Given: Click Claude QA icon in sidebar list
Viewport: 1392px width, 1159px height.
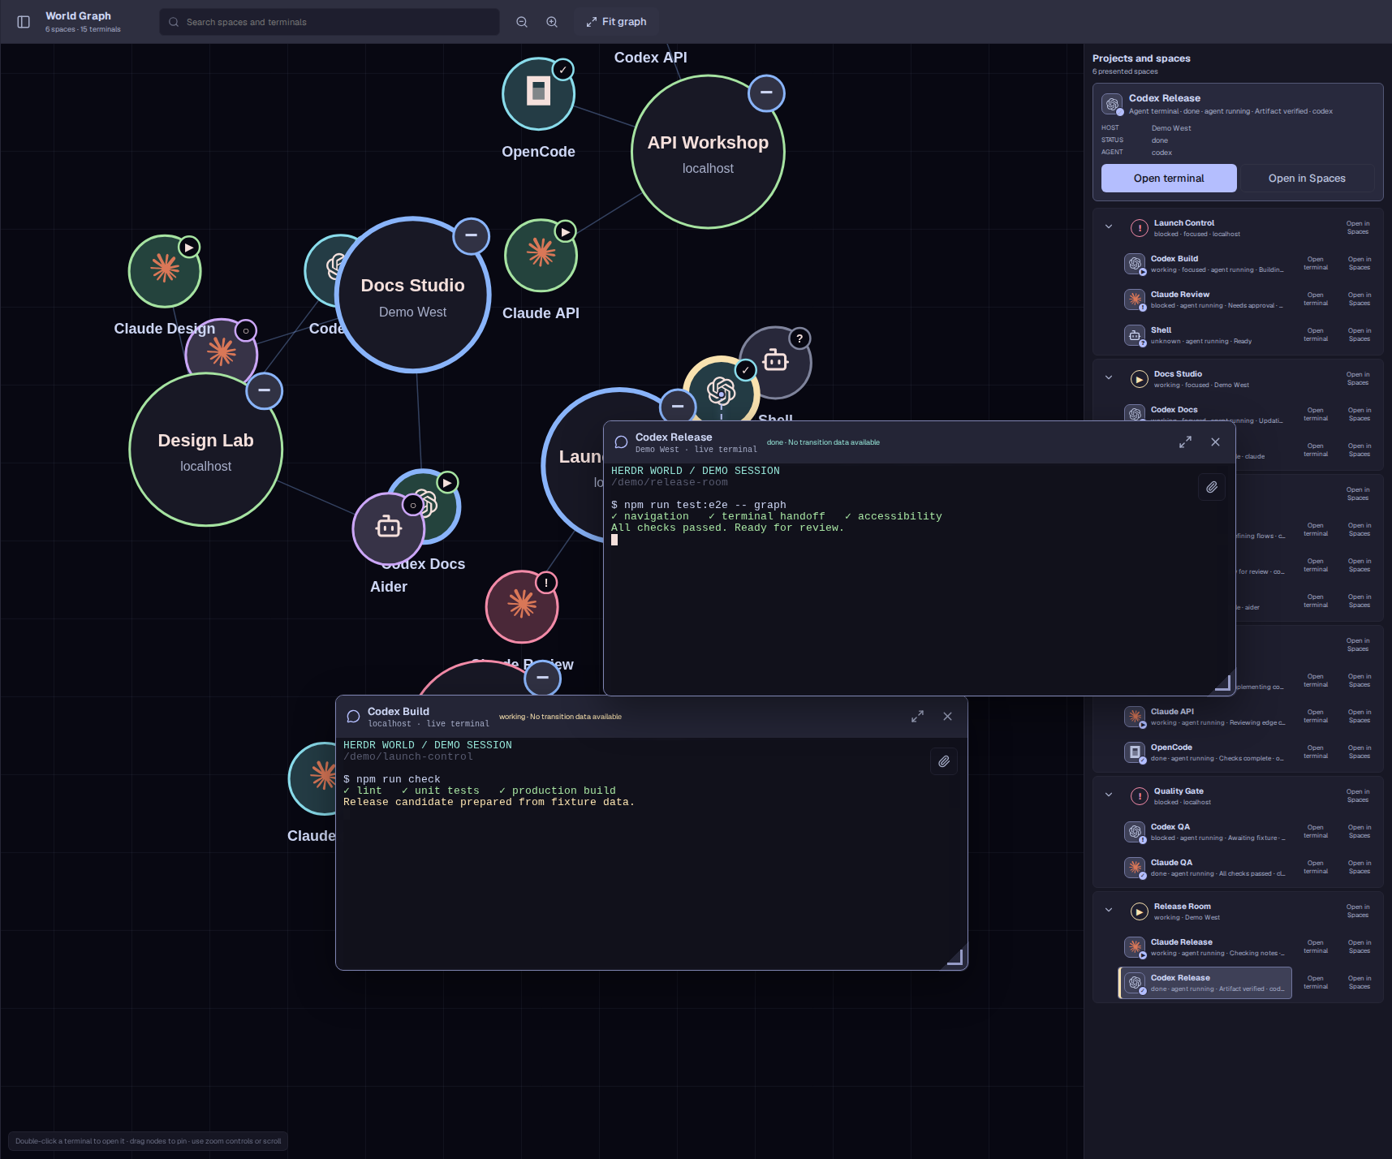Looking at the screenshot, I should click(1135, 868).
